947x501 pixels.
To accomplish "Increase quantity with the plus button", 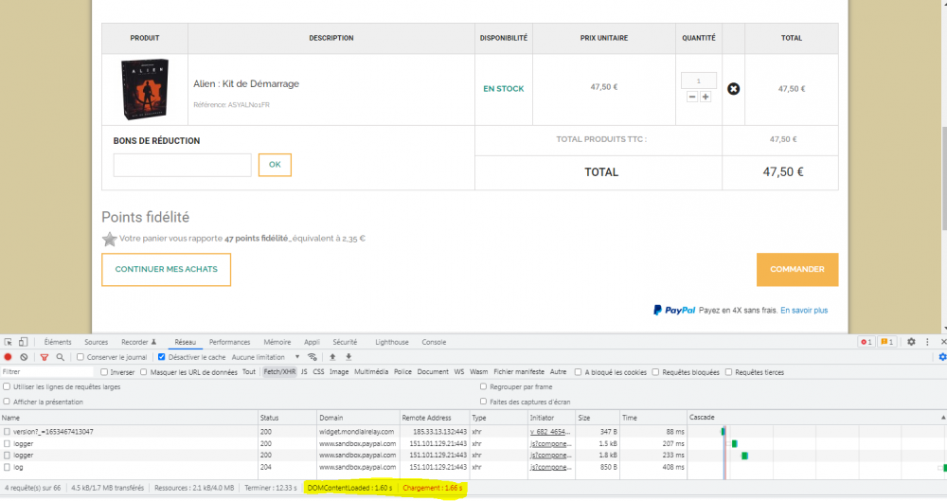I will click(x=706, y=97).
